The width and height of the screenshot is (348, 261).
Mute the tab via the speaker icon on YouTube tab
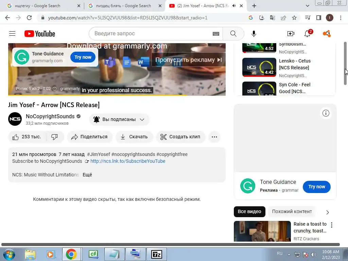tap(234, 6)
